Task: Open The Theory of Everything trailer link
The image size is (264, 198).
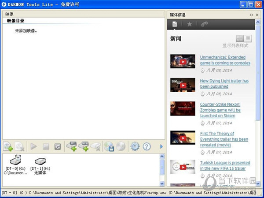Action: coord(224,139)
